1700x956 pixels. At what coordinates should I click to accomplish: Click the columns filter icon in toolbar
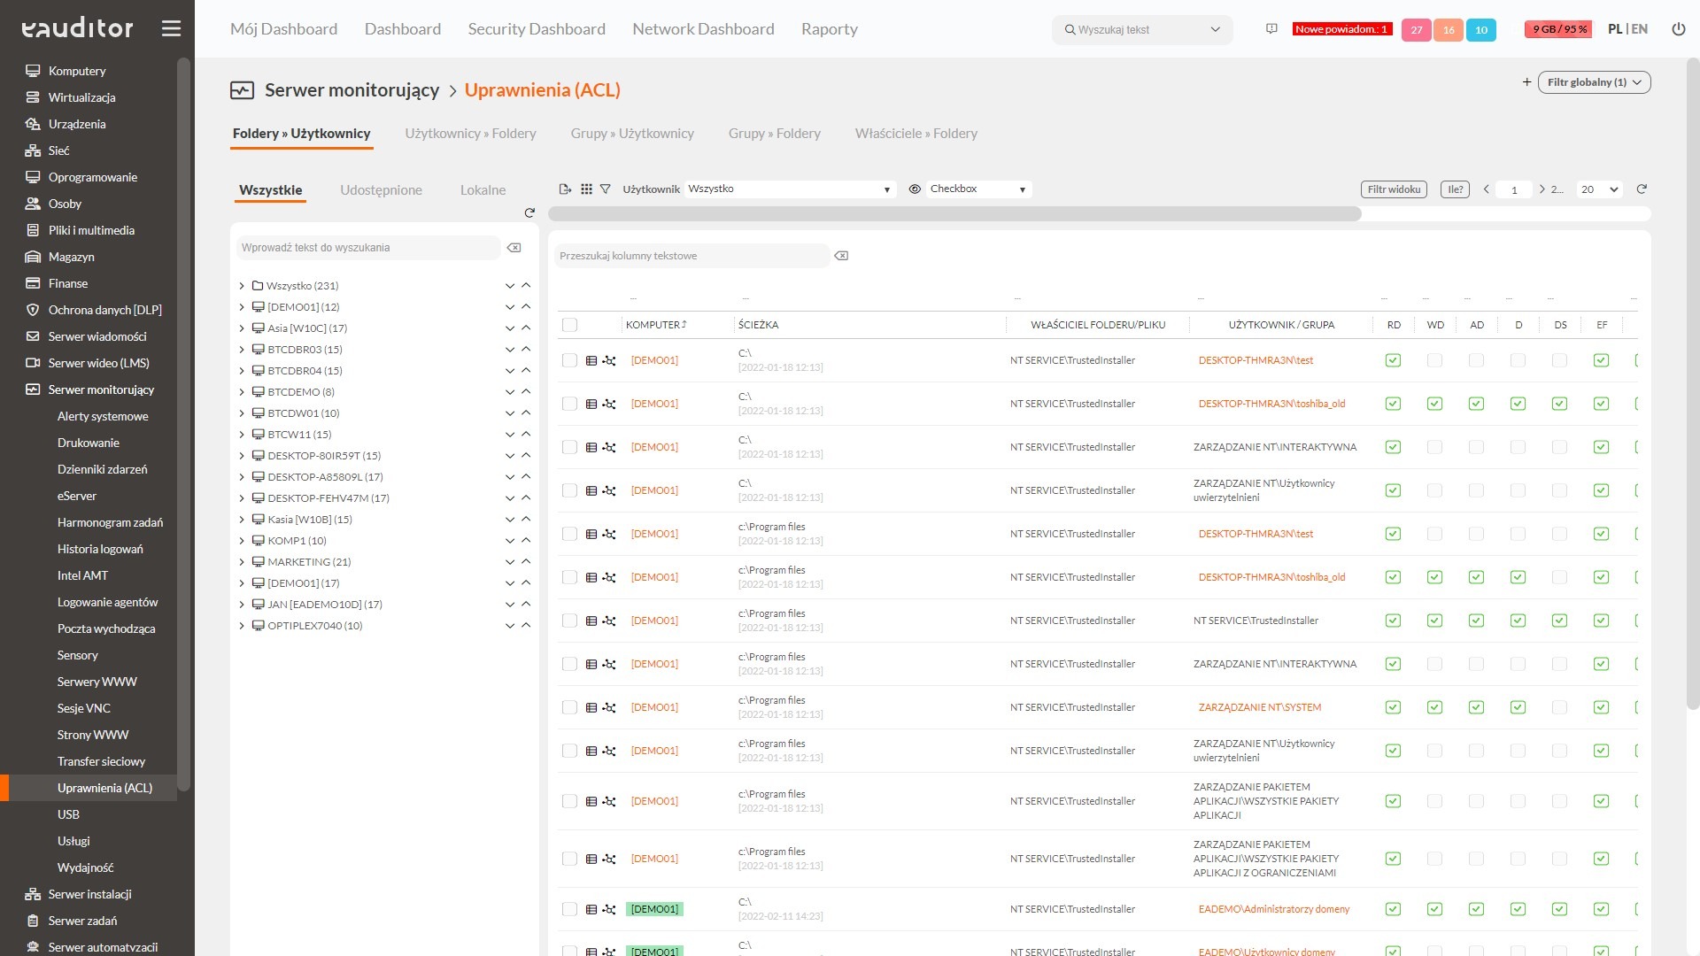coord(587,188)
